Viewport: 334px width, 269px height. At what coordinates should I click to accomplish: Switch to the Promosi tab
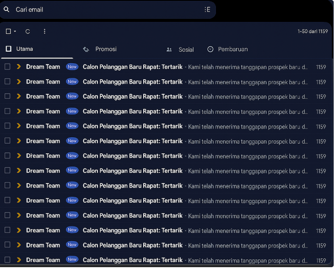105,49
